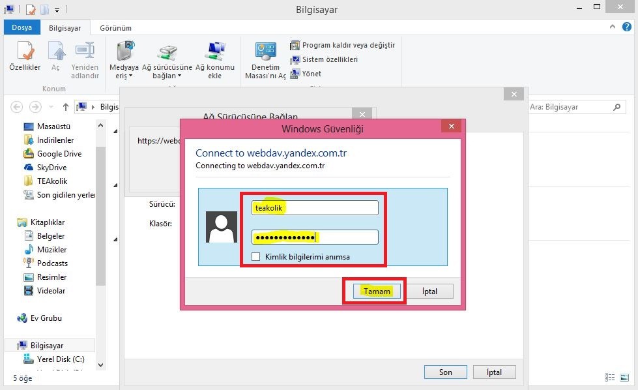Click Explorer back navigation arrow
638x390 pixels.
pyautogui.click(x=16, y=107)
